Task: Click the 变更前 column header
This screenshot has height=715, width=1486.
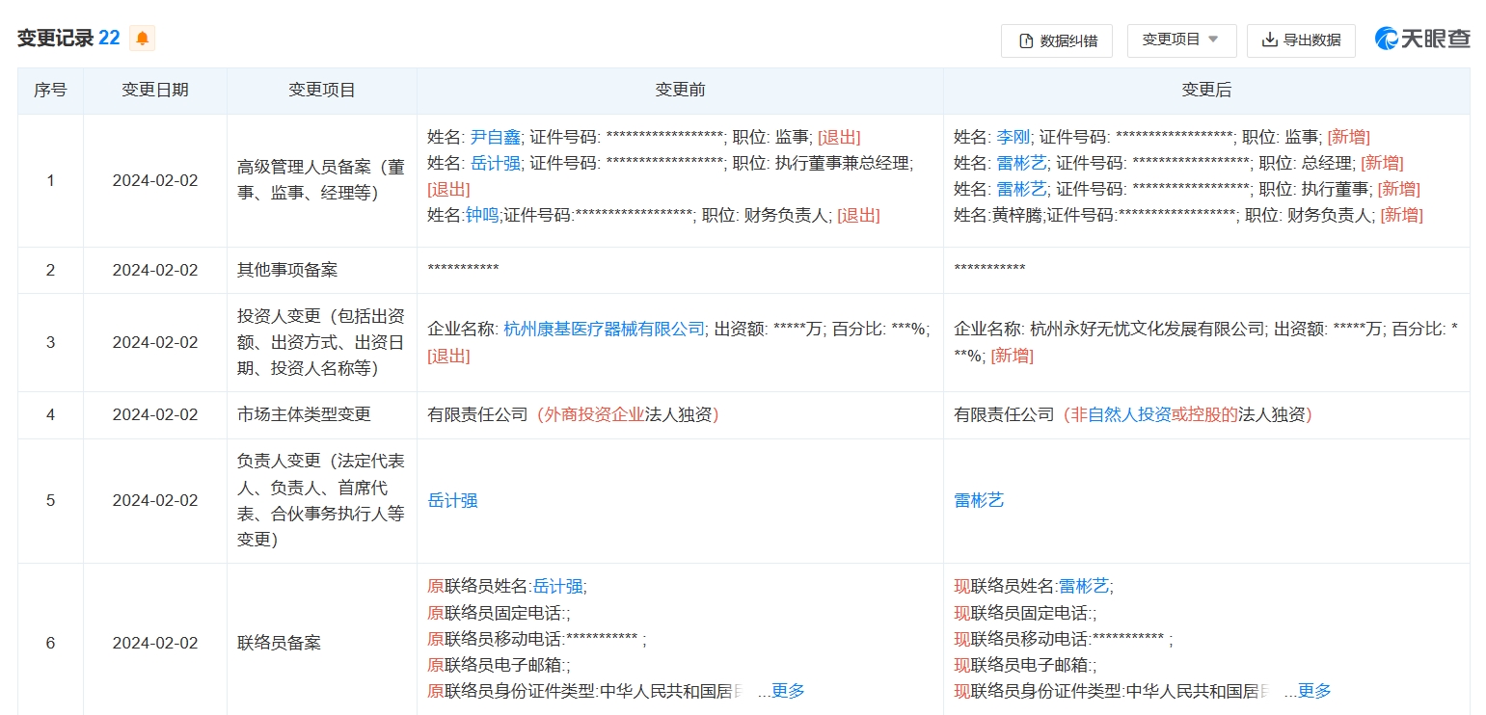Action: (680, 91)
